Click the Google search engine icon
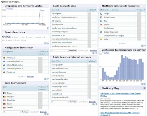Viewport: 147px width, 116px height. [x=101, y=14]
